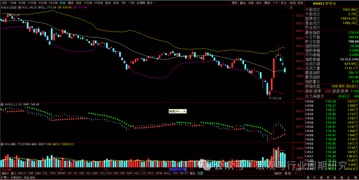Click the 返回 back button
Screen dimensions: 359x180
pyautogui.click(x=300, y=3)
